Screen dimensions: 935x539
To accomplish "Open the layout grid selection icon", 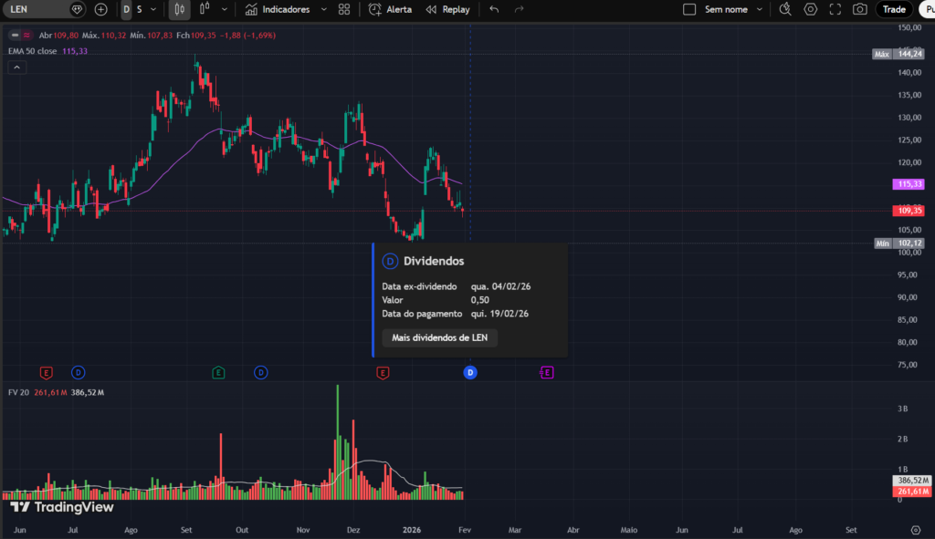I will tap(344, 9).
